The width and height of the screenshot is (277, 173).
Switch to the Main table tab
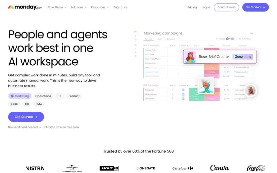coord(149,39)
